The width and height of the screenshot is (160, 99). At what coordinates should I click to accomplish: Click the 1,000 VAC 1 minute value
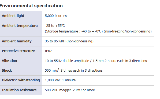60,80
